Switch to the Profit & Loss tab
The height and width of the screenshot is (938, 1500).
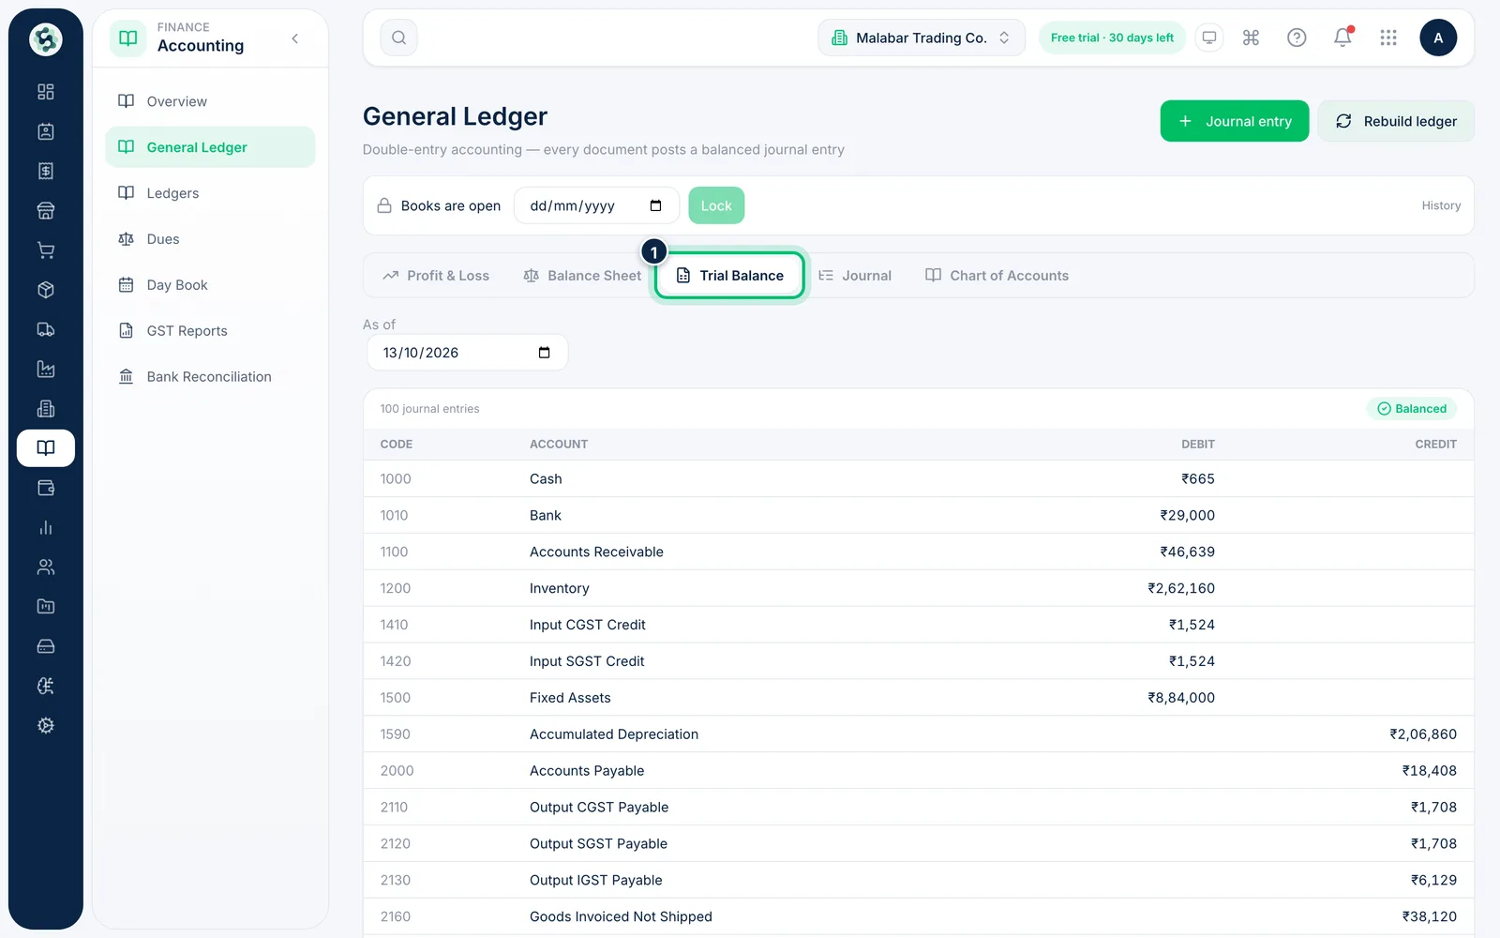pyautogui.click(x=436, y=276)
